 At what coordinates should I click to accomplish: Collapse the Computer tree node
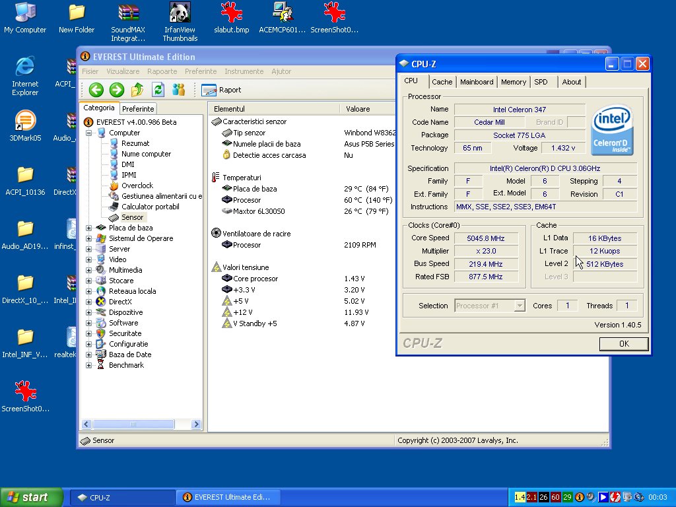pyautogui.click(x=89, y=133)
